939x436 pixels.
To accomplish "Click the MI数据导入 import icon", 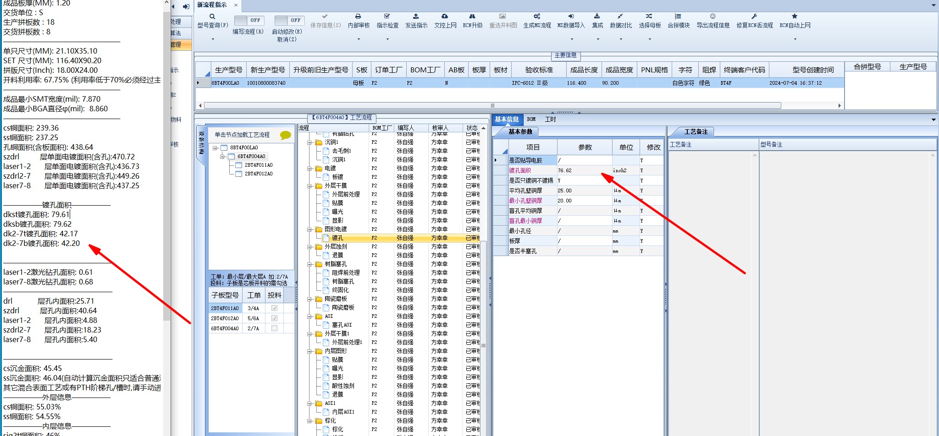I will coord(571,16).
